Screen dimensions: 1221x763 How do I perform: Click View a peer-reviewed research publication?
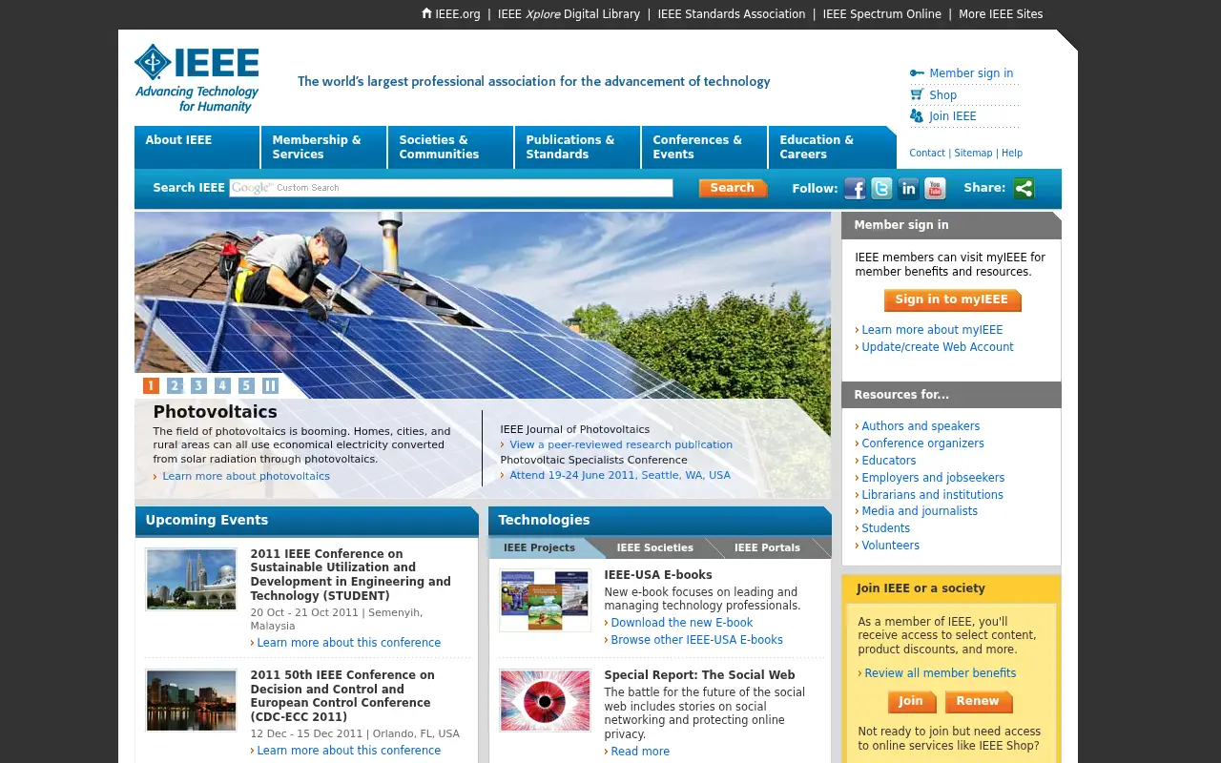pyautogui.click(x=621, y=444)
